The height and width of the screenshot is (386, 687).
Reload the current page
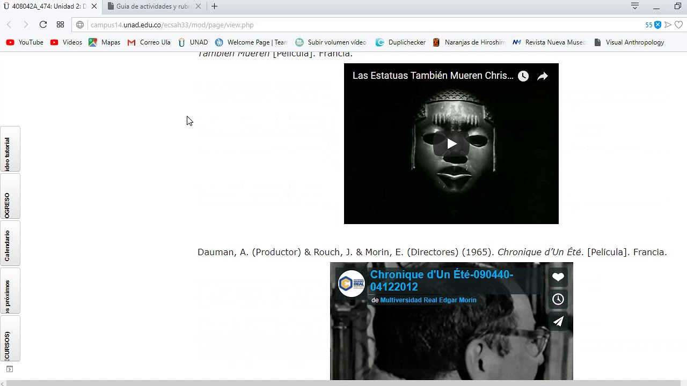43,25
